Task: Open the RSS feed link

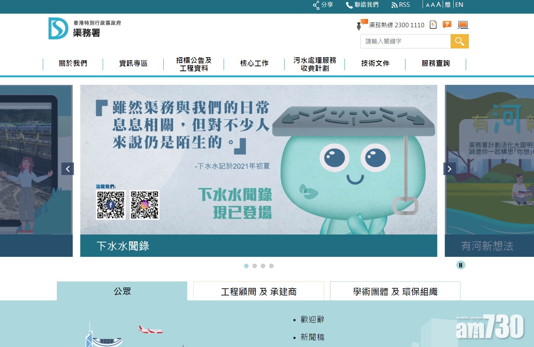Action: (x=401, y=5)
